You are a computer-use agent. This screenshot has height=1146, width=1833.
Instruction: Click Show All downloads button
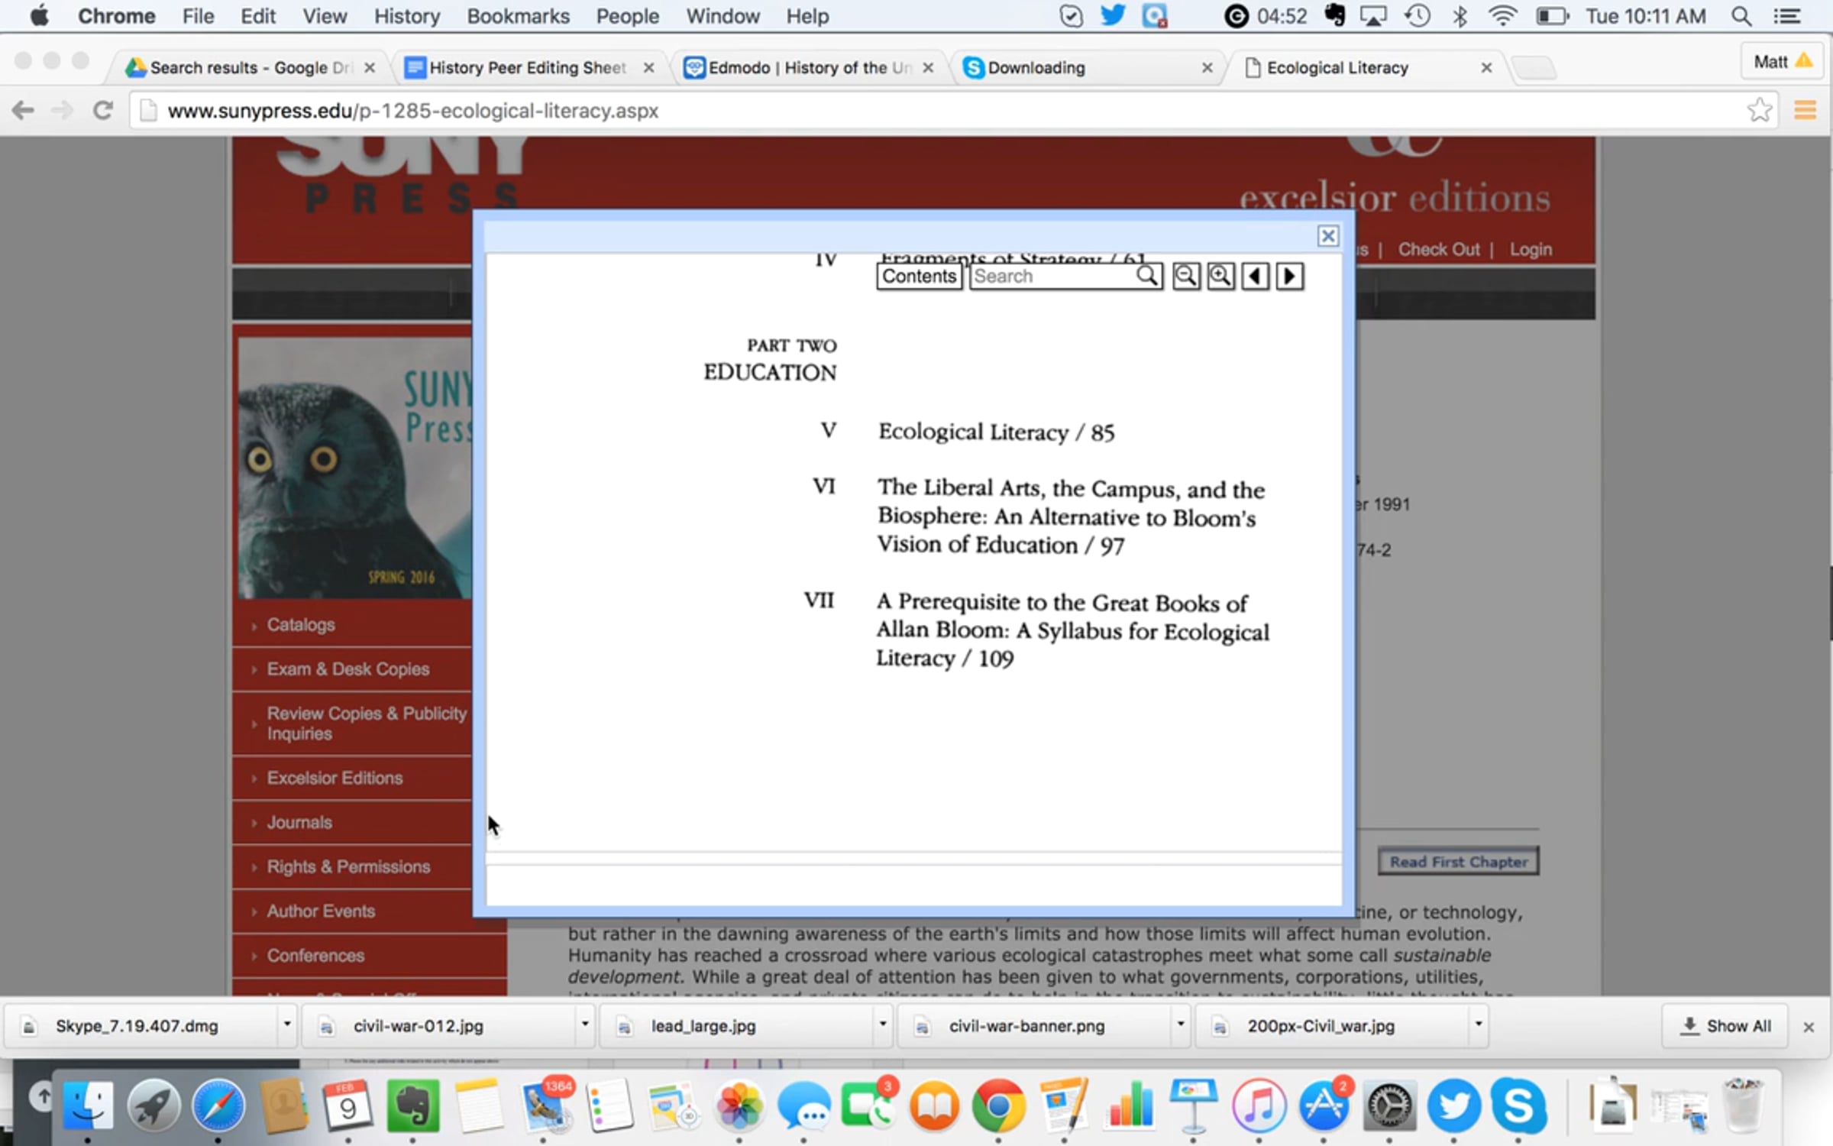[1725, 1026]
